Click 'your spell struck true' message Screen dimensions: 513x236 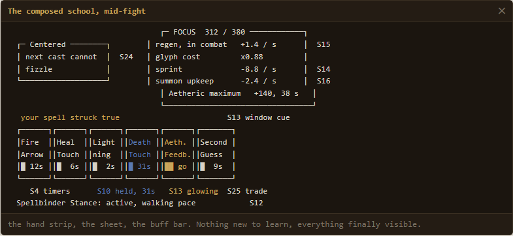(x=70, y=117)
